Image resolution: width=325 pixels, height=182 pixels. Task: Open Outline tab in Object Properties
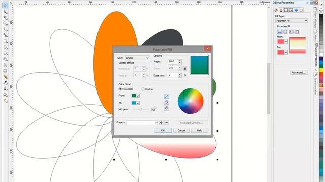click(281, 10)
